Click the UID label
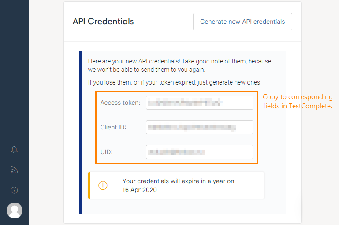The image size is (339, 225). [x=107, y=152]
